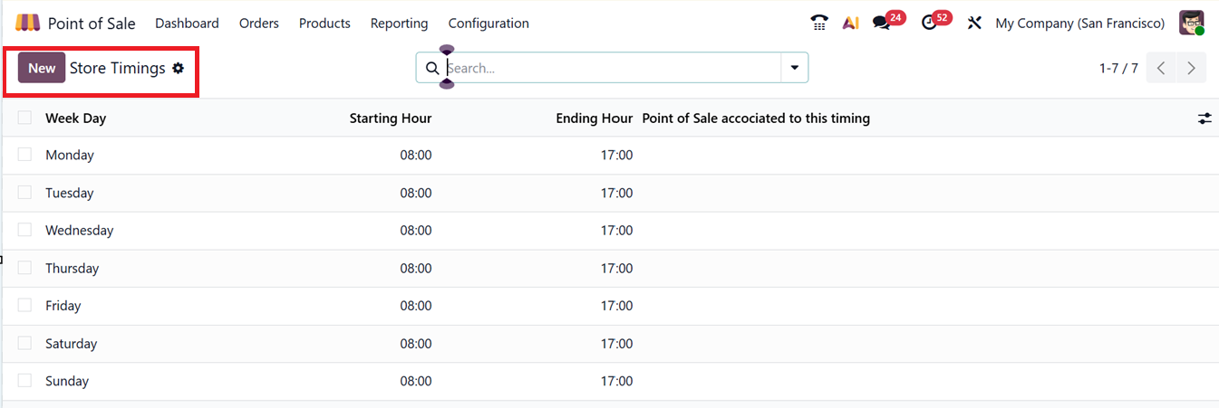The width and height of the screenshot is (1219, 408).
Task: Go to the next page arrow
Action: click(1191, 68)
